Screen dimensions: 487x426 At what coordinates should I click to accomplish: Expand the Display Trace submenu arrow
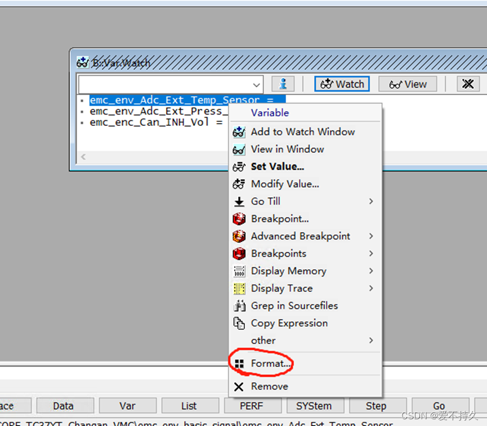point(371,288)
